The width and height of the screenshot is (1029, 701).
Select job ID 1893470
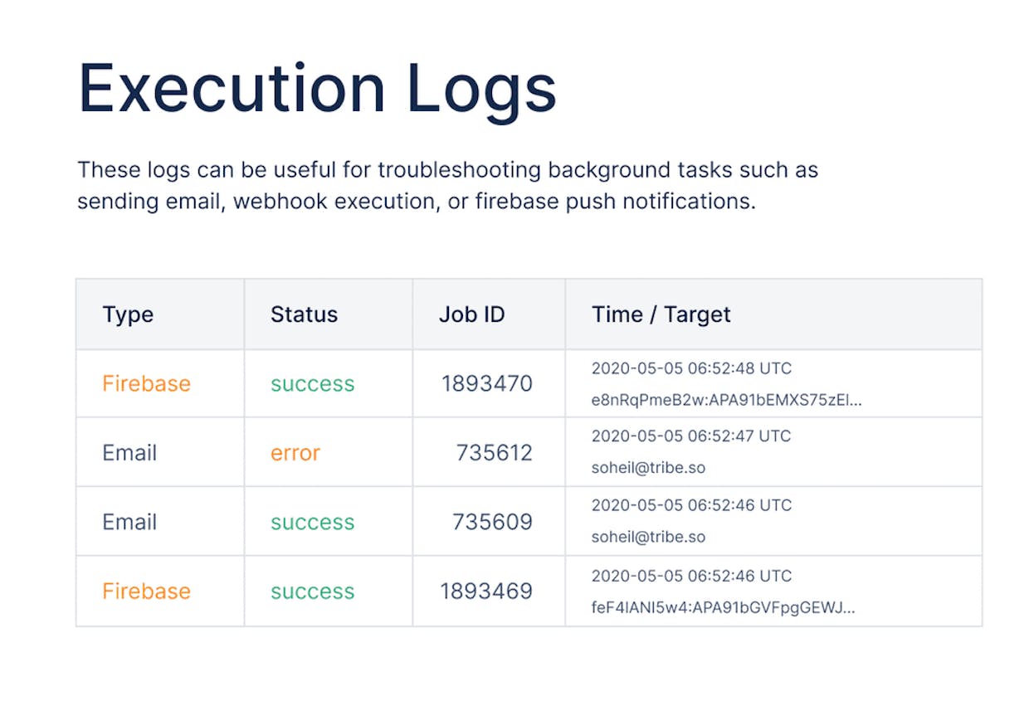click(x=486, y=383)
